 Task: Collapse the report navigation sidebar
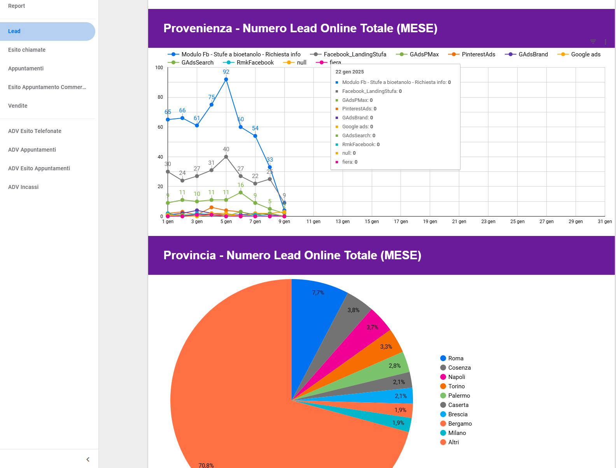(x=88, y=459)
